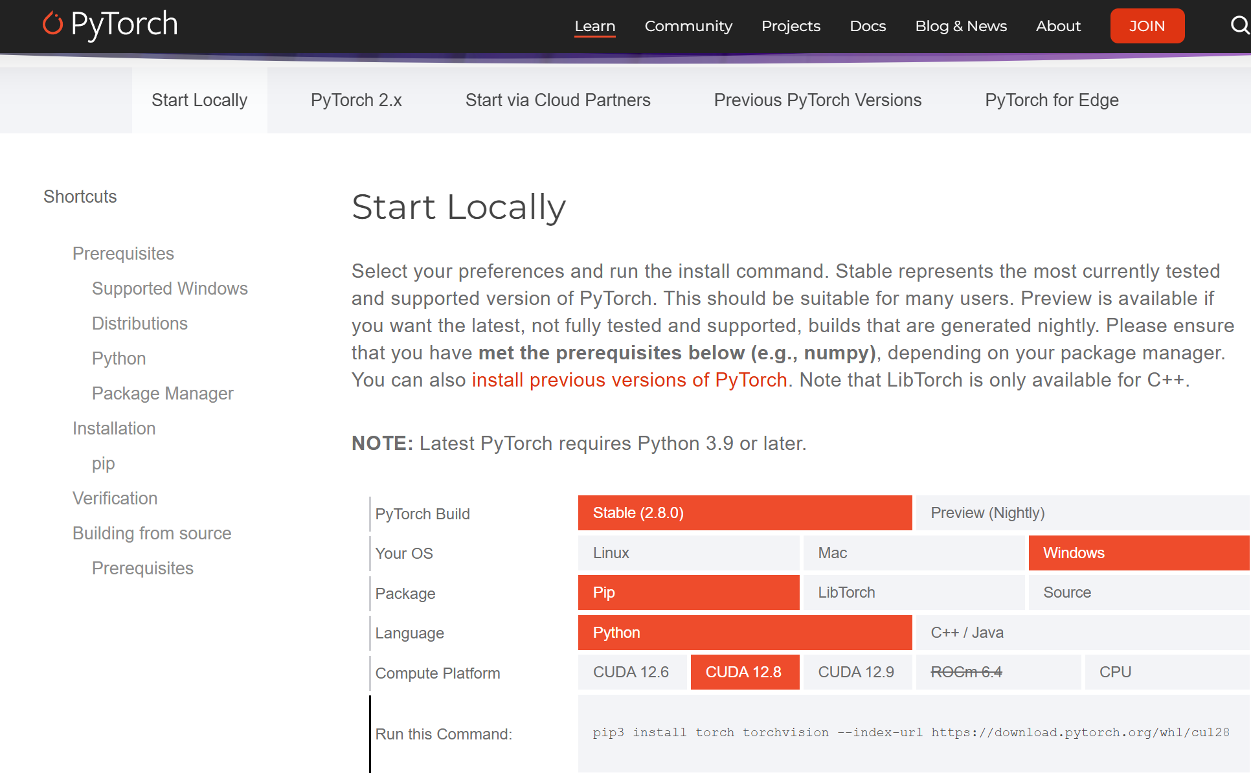Choose Linux as your OS
The height and width of the screenshot is (777, 1251).
(688, 553)
